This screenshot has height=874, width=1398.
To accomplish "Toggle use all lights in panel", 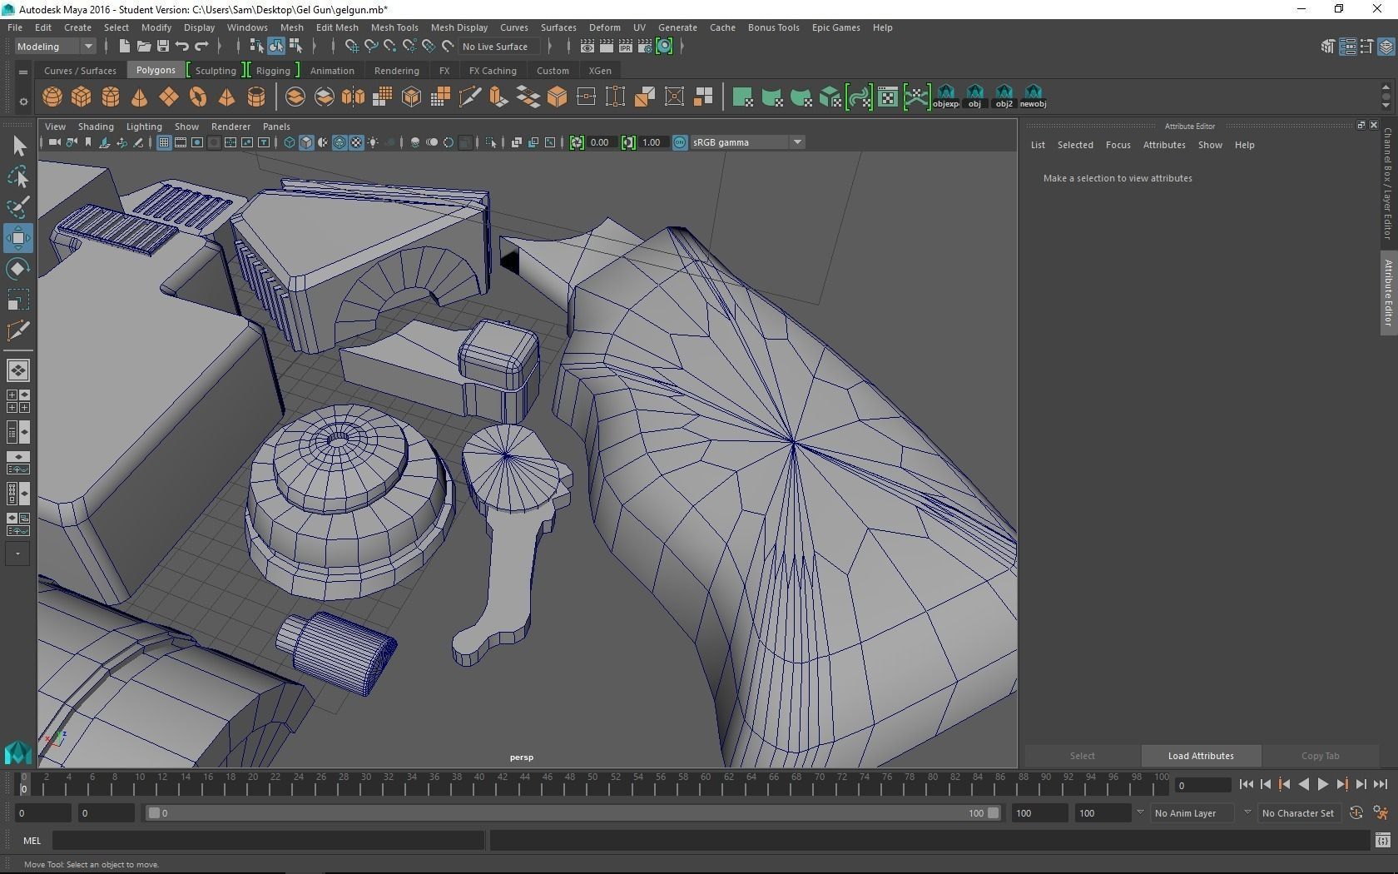I will (373, 142).
